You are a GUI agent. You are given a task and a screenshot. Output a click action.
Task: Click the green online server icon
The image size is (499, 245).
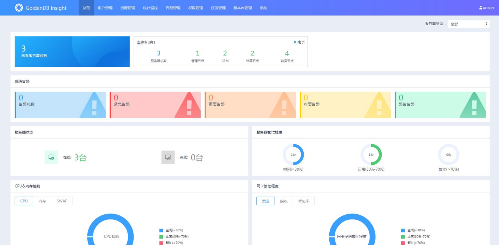[x=51, y=157]
